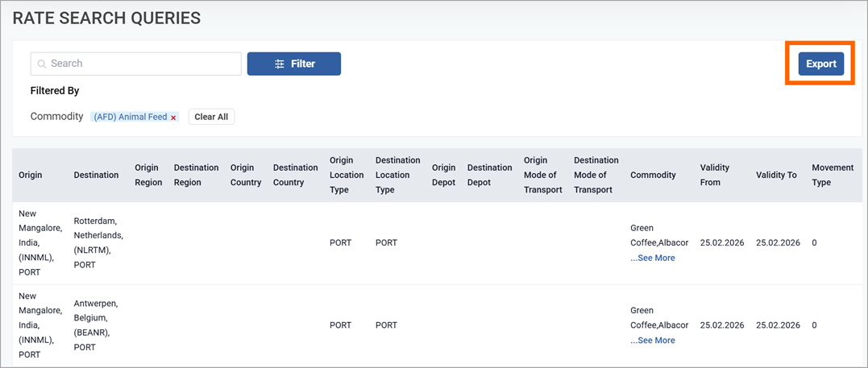The width and height of the screenshot is (868, 368).
Task: Click the magnifier icon in search box
Action: click(42, 64)
